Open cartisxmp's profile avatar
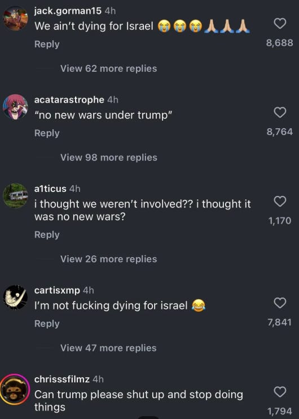The image size is (299, 419). tap(15, 298)
